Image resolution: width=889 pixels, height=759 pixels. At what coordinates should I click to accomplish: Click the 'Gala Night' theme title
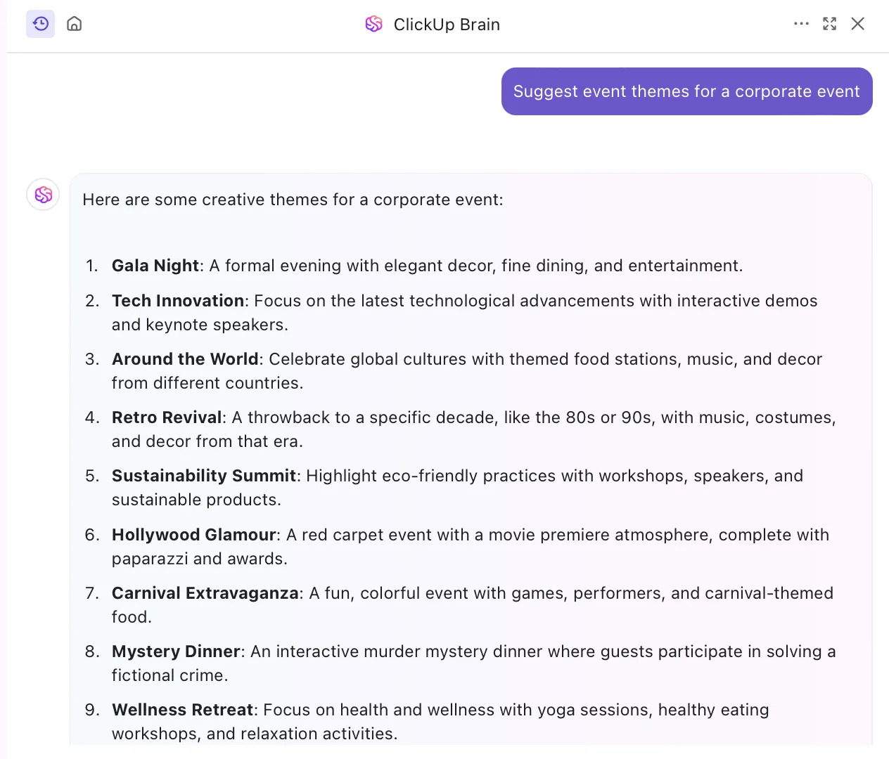[155, 266]
